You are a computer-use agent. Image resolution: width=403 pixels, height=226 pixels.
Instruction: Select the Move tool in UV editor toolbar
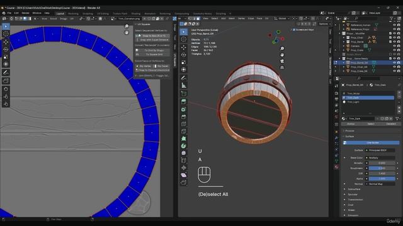click(x=6, y=42)
